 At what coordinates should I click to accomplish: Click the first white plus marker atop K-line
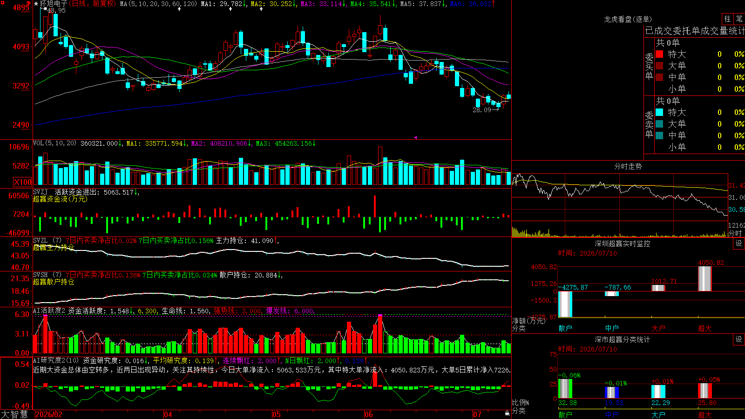point(179,9)
